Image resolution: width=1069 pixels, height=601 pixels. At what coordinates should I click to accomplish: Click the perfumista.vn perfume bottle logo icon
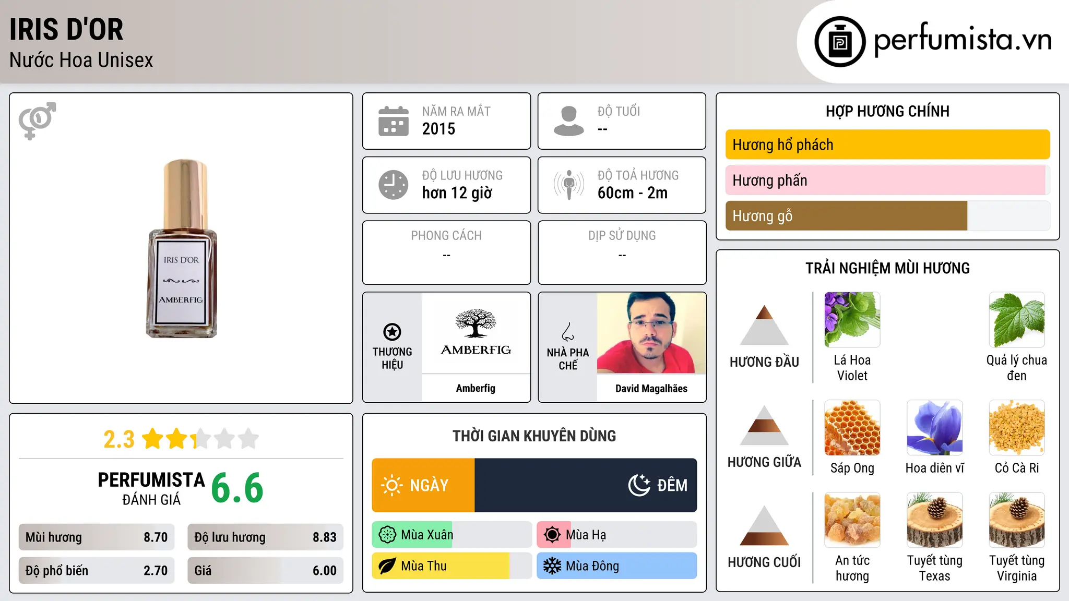pos(840,42)
